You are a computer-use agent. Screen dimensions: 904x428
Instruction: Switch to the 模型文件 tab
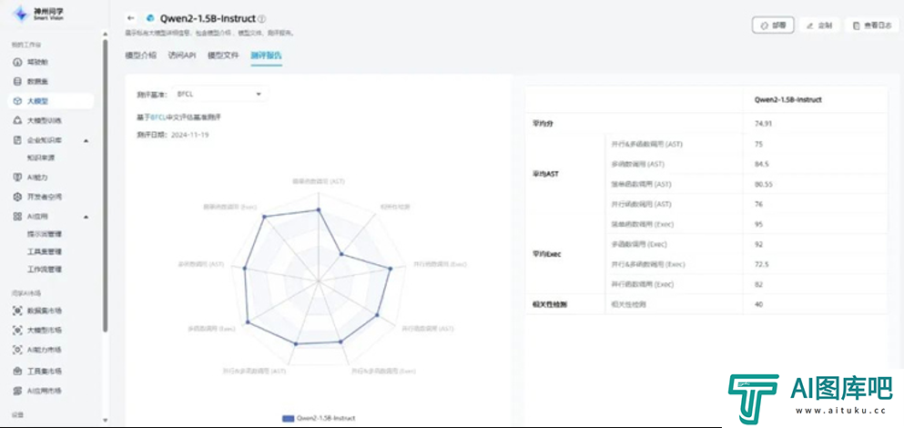(223, 56)
